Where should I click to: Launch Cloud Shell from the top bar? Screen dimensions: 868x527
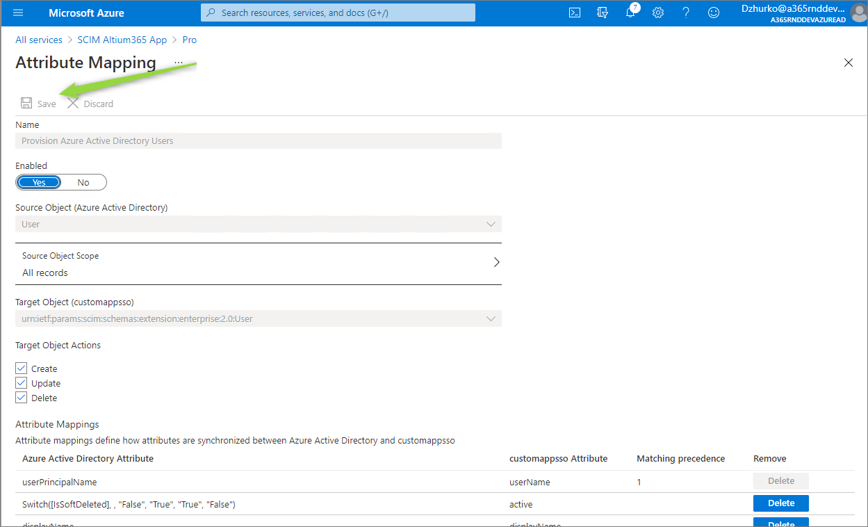point(575,13)
